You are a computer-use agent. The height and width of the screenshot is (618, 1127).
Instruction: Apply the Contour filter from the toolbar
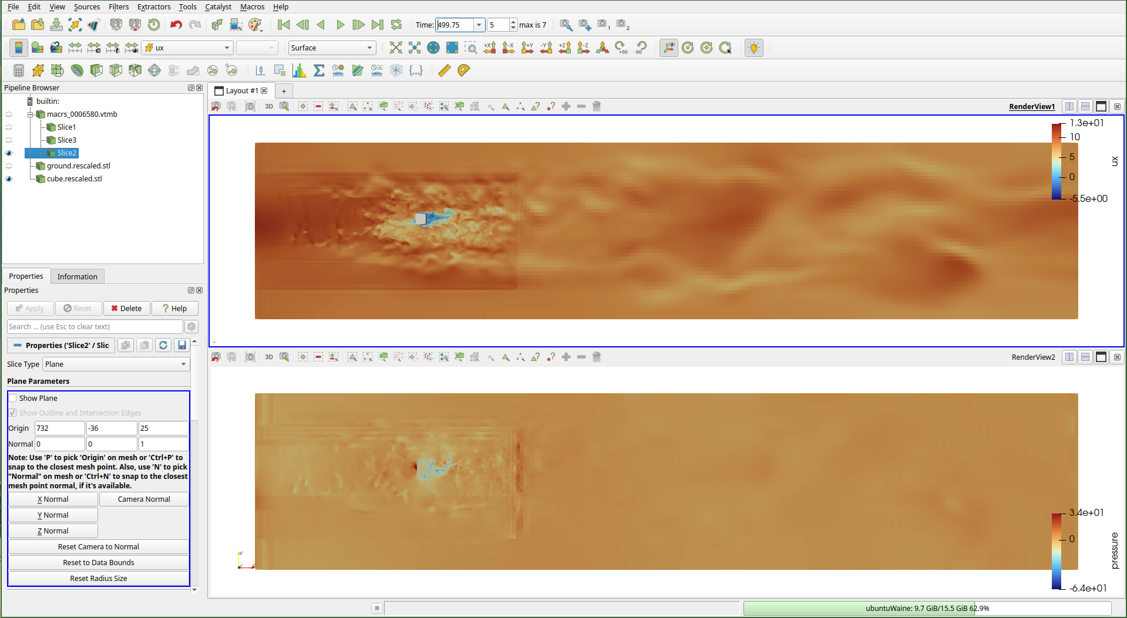[x=38, y=70]
